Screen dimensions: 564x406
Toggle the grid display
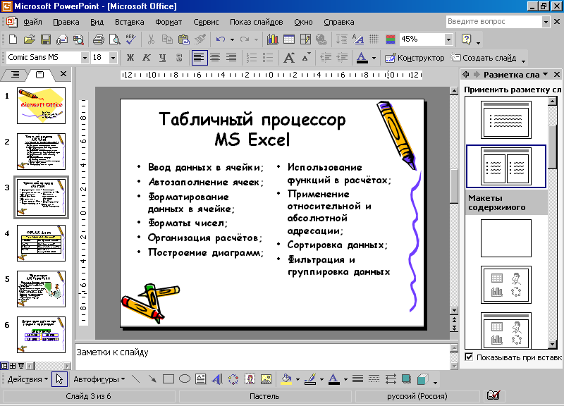pyautogui.click(x=374, y=39)
